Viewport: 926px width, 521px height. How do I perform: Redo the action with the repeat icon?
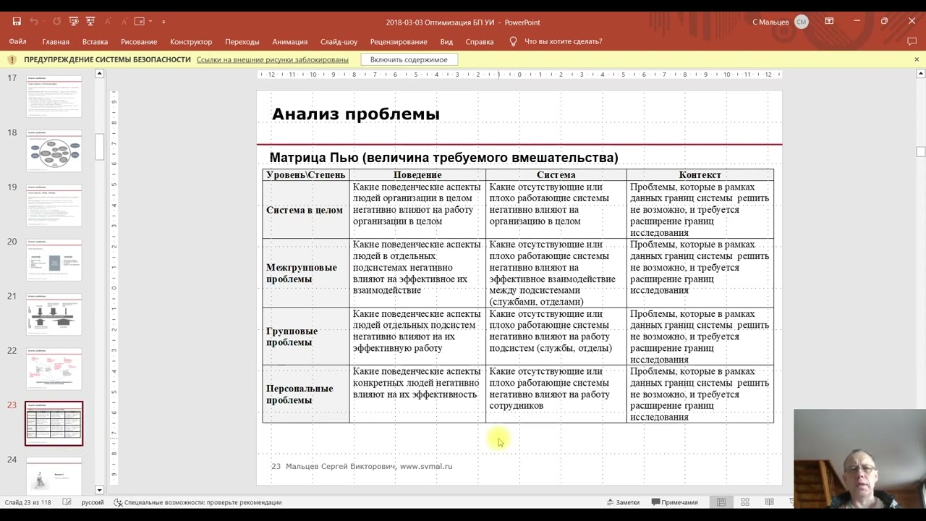[56, 22]
